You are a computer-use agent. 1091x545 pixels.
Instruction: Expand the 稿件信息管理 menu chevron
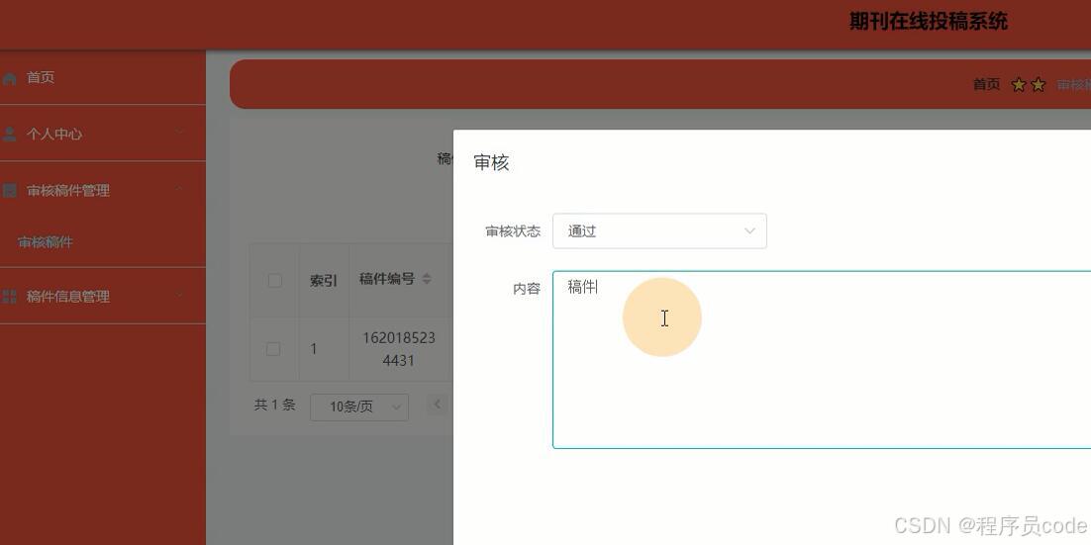coord(179,295)
